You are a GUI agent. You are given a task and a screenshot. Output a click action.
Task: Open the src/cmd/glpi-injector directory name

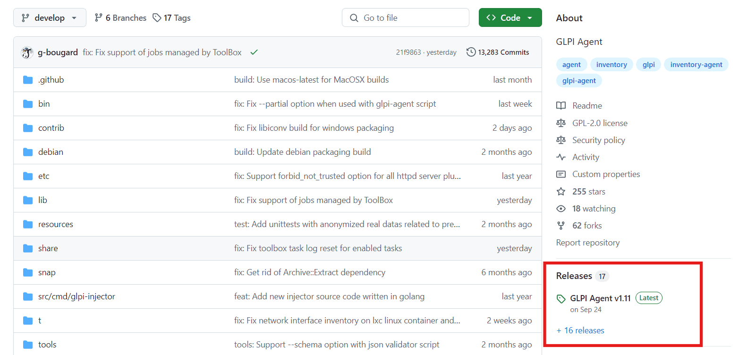(x=76, y=296)
